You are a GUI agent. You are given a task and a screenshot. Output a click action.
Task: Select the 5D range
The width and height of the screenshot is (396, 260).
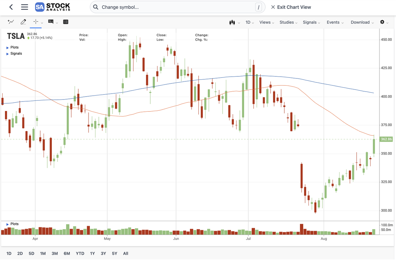coord(31,253)
